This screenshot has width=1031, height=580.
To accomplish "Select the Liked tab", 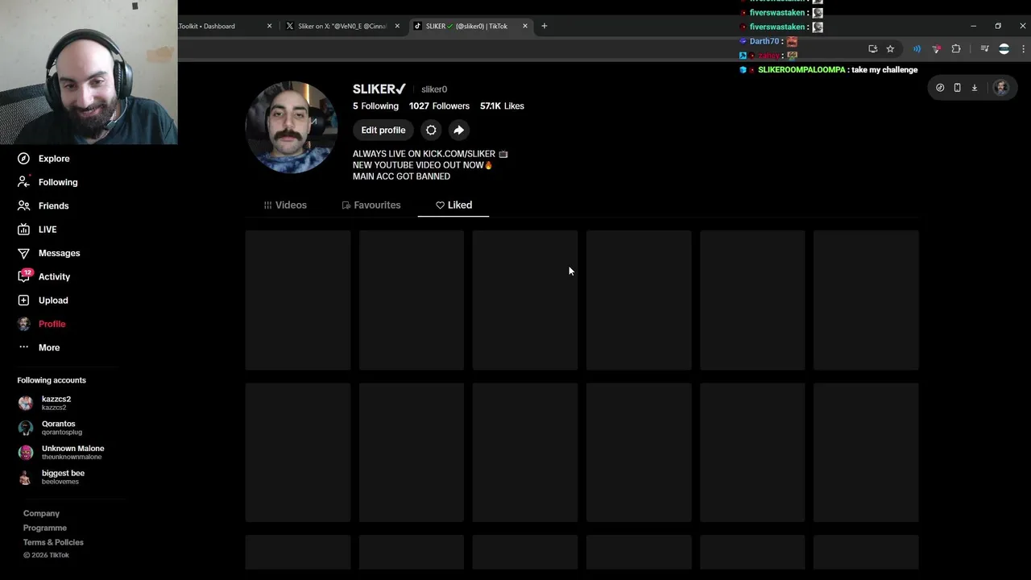I will (453, 205).
